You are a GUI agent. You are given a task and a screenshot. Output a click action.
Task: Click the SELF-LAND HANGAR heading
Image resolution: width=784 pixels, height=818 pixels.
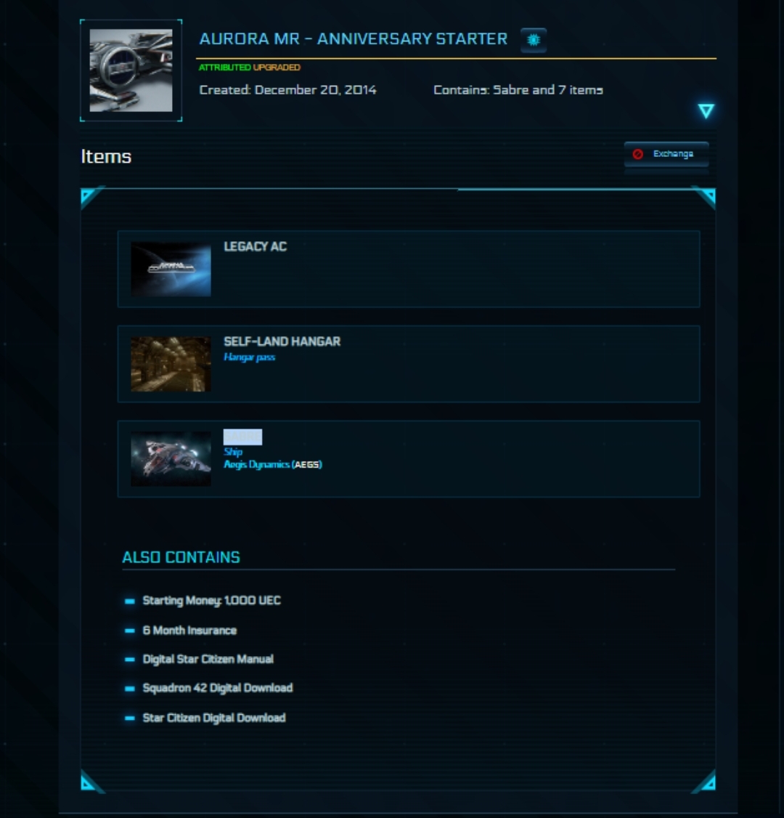coord(282,341)
